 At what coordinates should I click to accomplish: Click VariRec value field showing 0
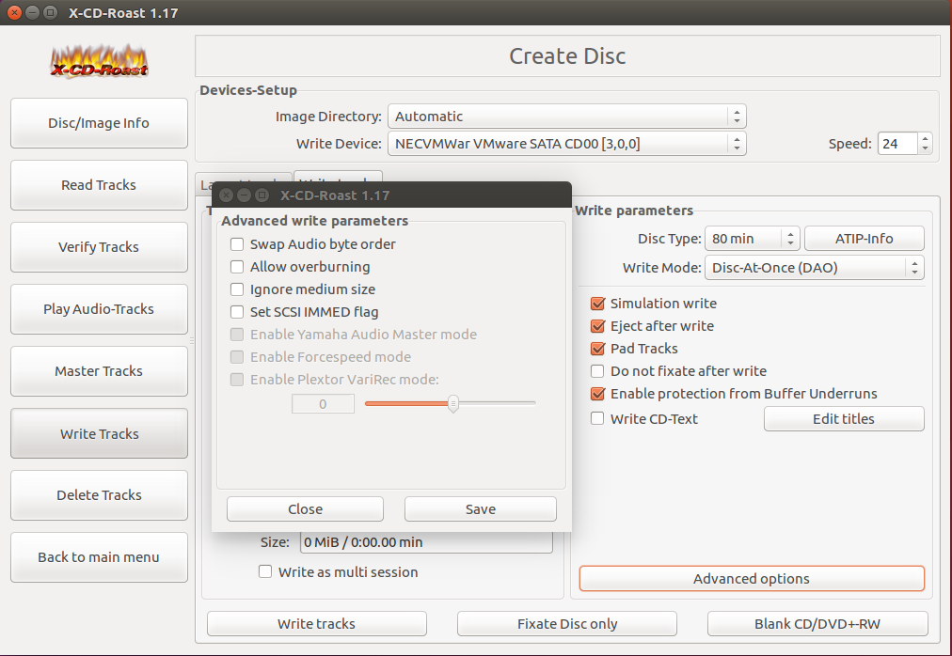coord(323,404)
